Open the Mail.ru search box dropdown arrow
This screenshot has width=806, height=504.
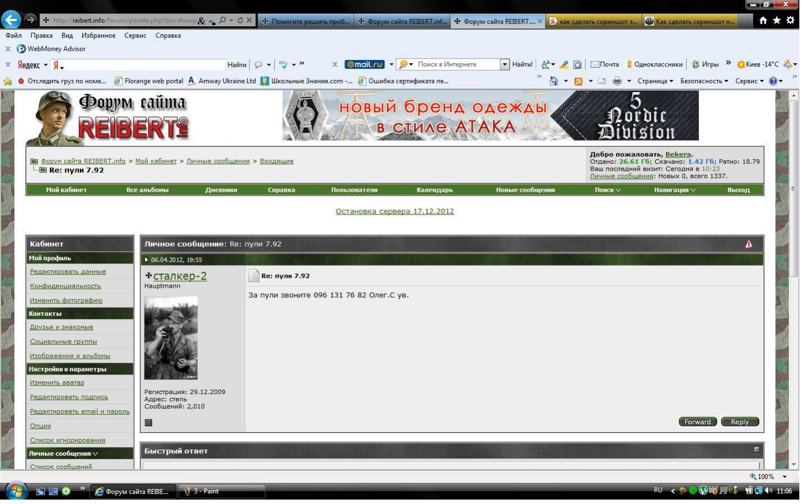point(504,64)
